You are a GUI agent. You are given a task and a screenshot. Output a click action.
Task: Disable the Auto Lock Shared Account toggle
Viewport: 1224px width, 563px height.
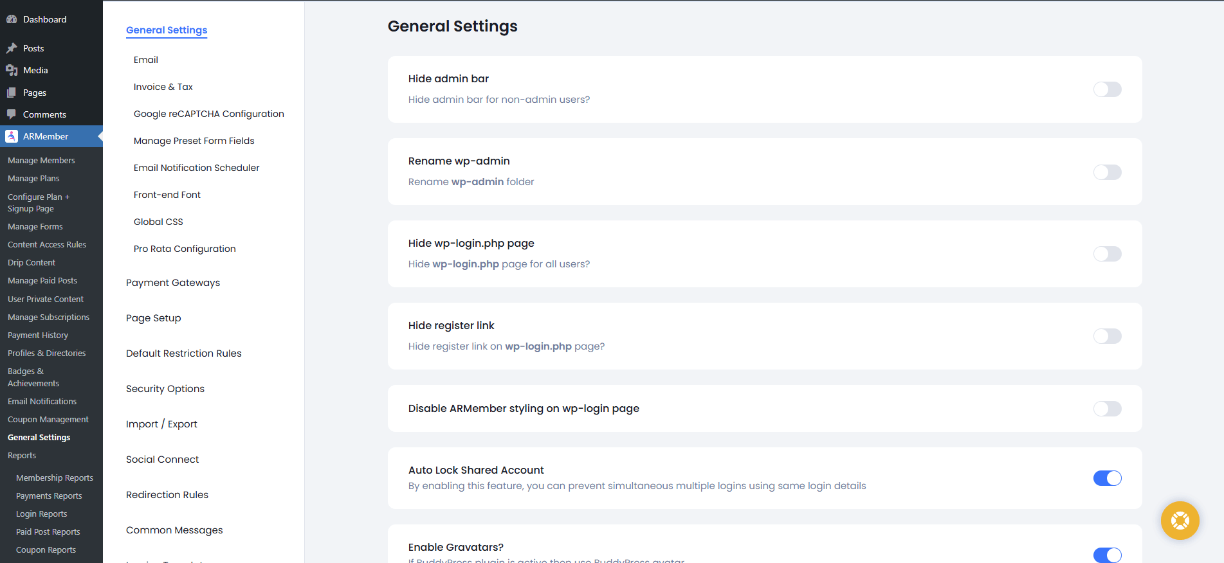pyautogui.click(x=1107, y=478)
